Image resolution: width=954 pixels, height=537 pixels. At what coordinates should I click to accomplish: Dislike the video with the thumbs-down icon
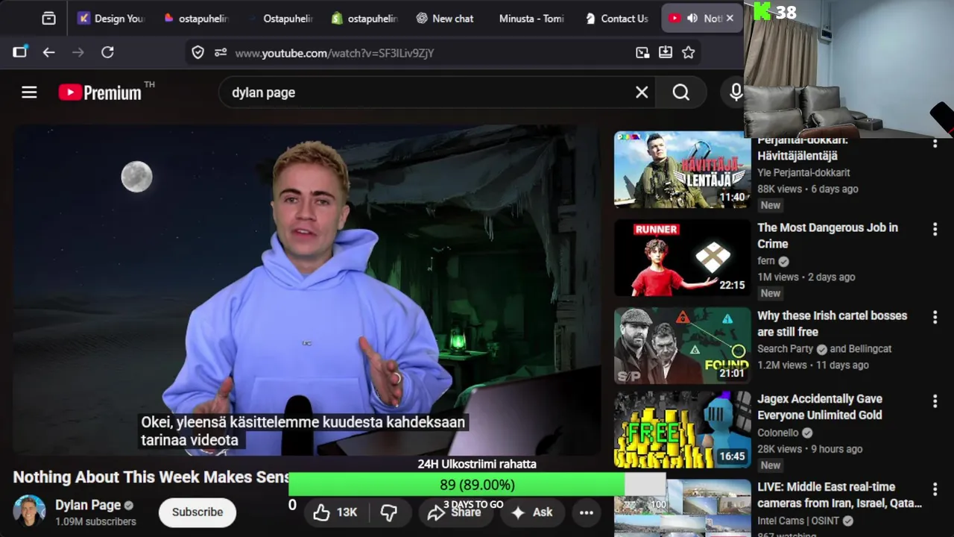388,512
